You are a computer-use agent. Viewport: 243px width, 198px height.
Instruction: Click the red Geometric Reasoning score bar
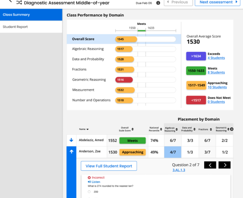click(x=124, y=80)
